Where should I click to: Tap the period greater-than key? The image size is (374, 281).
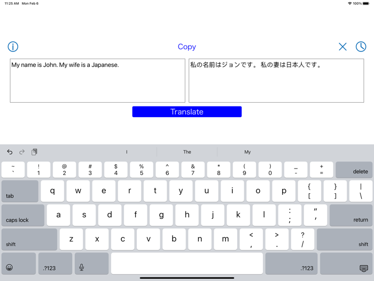coord(277,239)
